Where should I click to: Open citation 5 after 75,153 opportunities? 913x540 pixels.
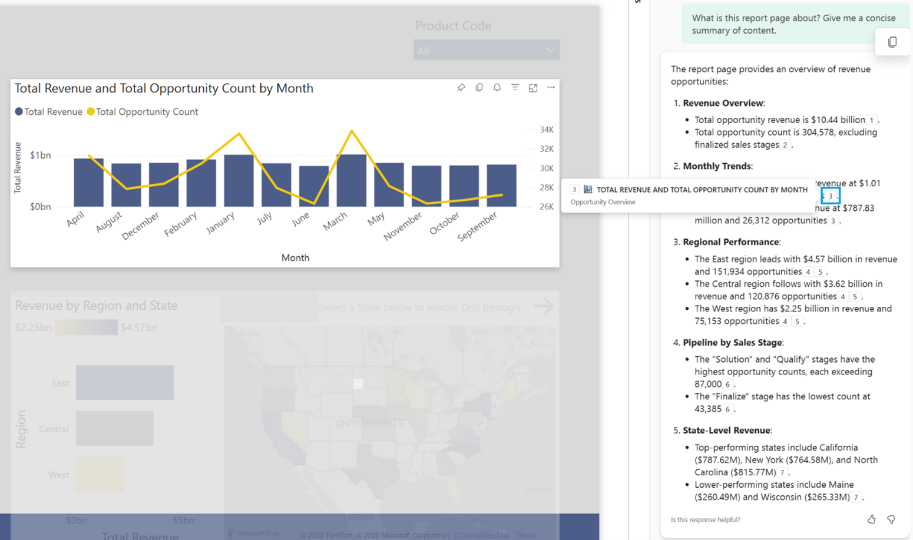(x=798, y=322)
